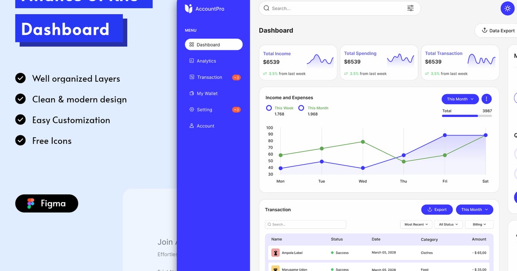Click the Figma logo icon
This screenshot has height=271, width=517.
[x=31, y=203]
